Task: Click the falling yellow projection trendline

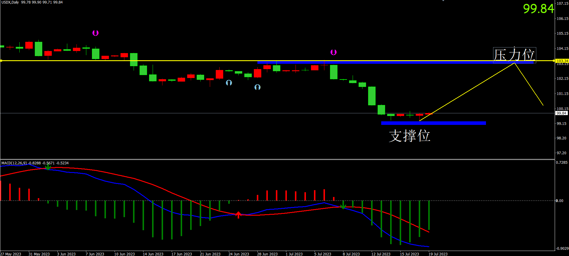Action: (x=529, y=85)
